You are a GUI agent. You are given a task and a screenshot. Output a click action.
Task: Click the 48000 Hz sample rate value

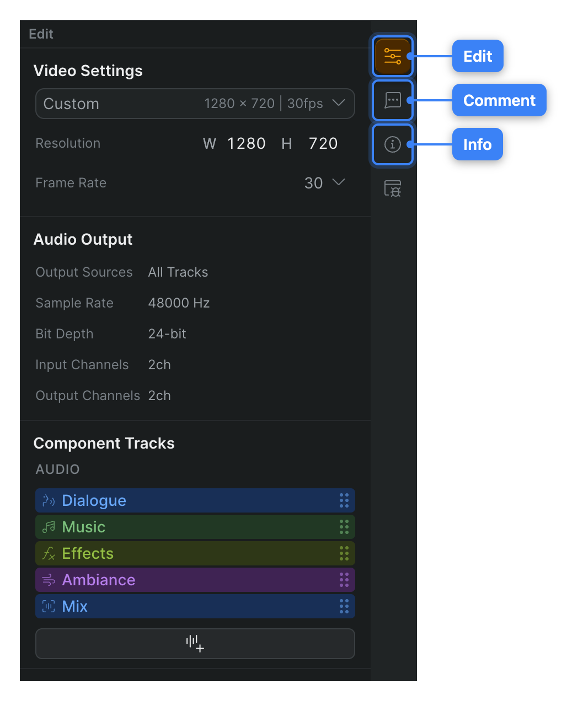coord(179,303)
